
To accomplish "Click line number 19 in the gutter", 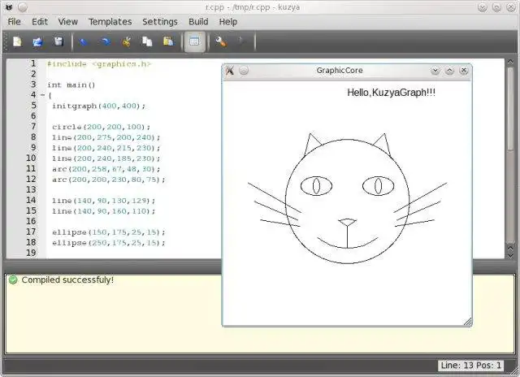I will click(x=31, y=253).
